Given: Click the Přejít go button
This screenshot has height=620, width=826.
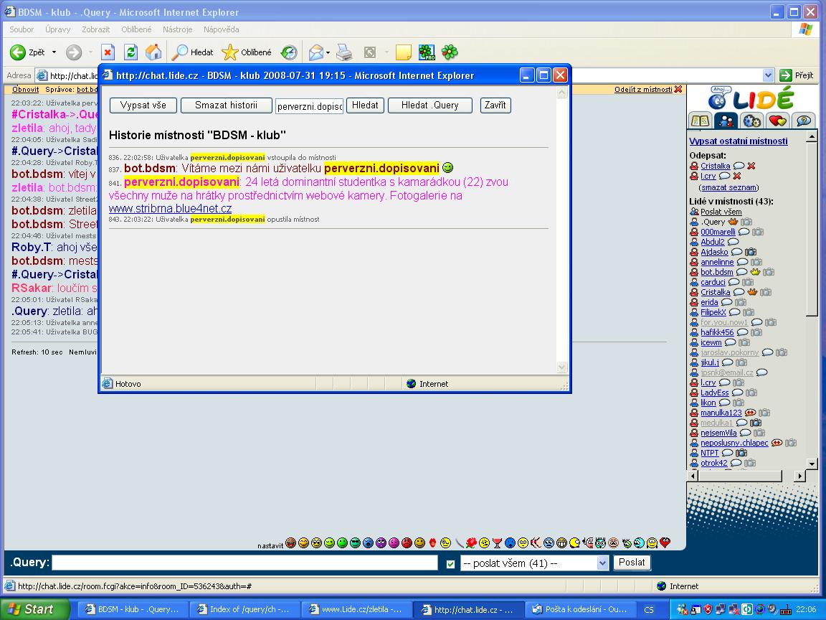Looking at the screenshot, I should point(797,75).
